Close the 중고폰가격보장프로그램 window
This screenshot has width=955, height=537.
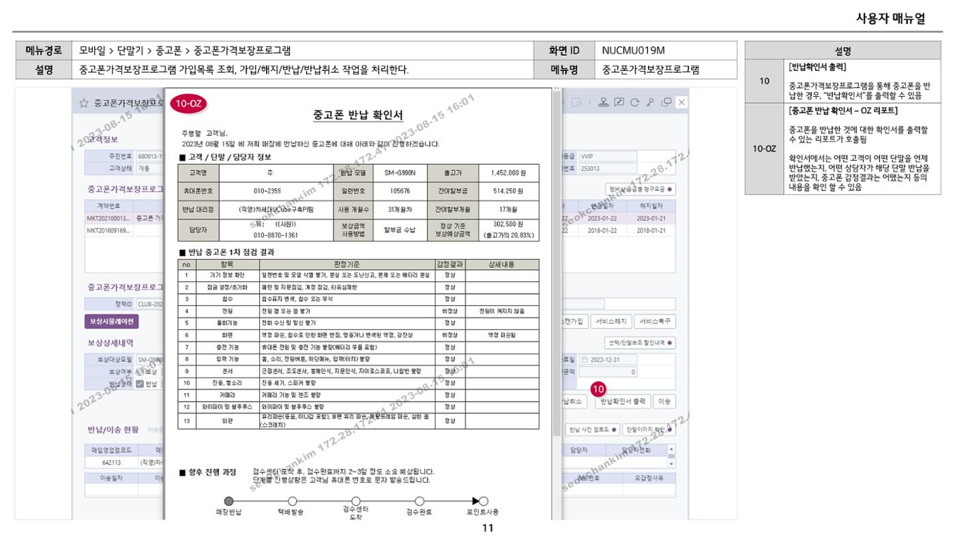681,103
